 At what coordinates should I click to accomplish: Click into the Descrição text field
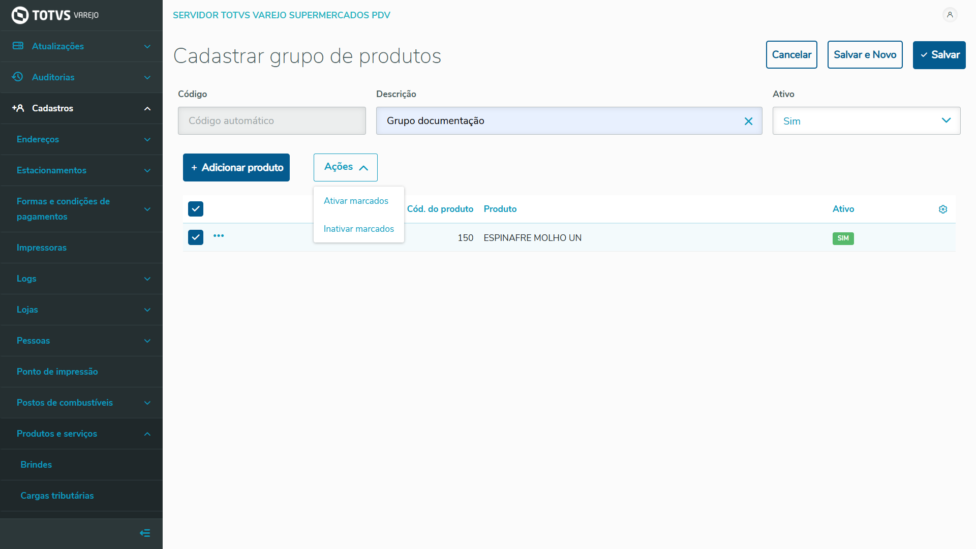(x=559, y=121)
